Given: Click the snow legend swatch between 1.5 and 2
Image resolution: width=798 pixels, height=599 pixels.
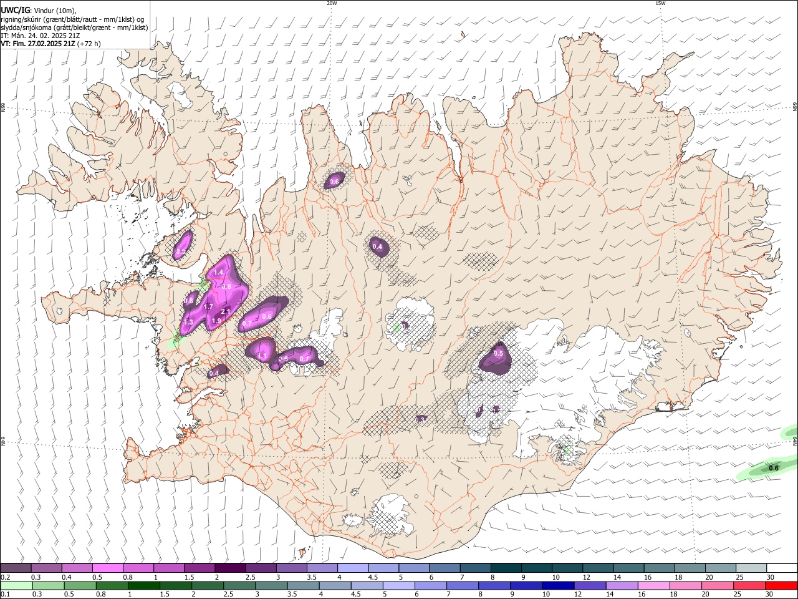Looking at the screenshot, I should (199, 568).
